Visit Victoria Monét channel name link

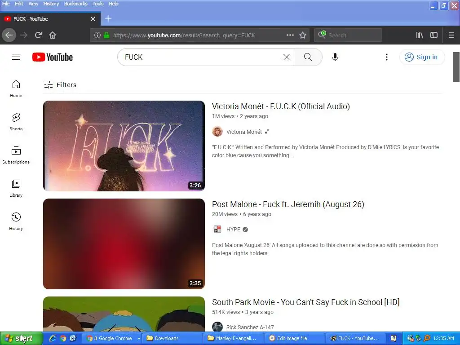pyautogui.click(x=244, y=132)
